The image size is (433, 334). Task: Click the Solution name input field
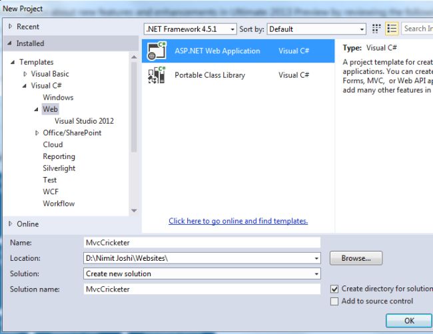pos(202,289)
